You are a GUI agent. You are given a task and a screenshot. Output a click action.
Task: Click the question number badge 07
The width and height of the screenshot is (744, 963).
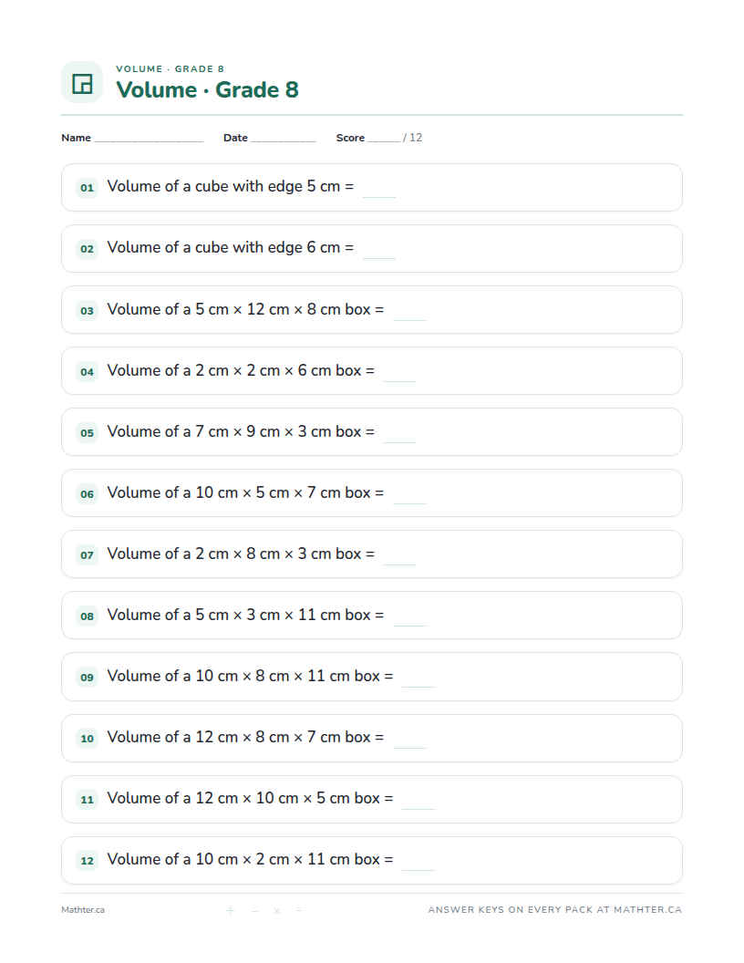click(x=88, y=554)
